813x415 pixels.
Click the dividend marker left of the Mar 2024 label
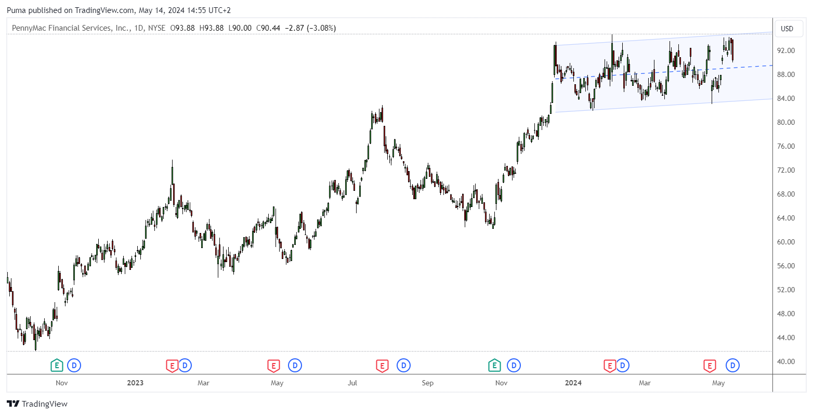tap(623, 366)
